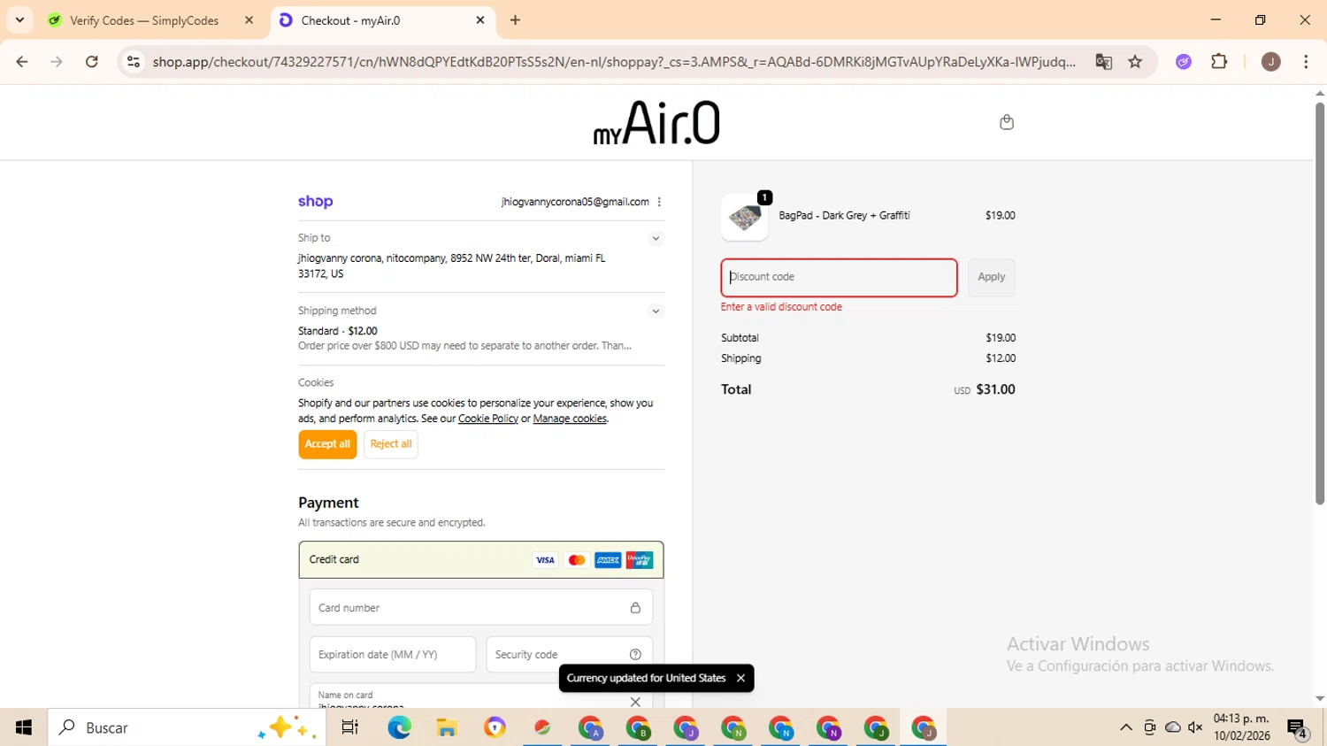Screen dimensions: 1327x746
Task: Click the Enter a valid discount code error
Action: tap(781, 307)
